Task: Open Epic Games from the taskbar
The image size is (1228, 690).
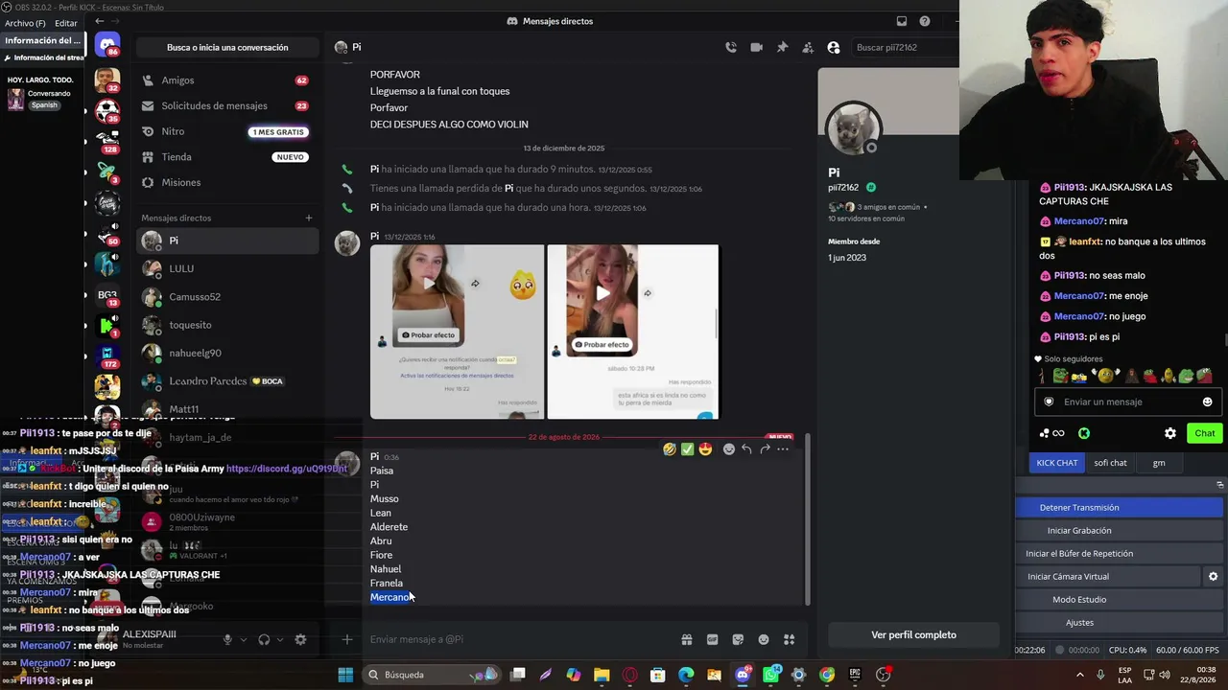Action: pos(855,675)
